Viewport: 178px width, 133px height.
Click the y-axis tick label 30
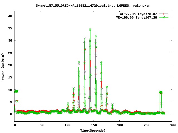pos(10,40)
